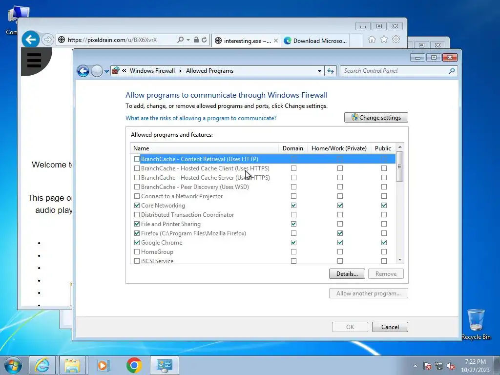Enable HomeGroup checkbox

[x=137, y=251]
